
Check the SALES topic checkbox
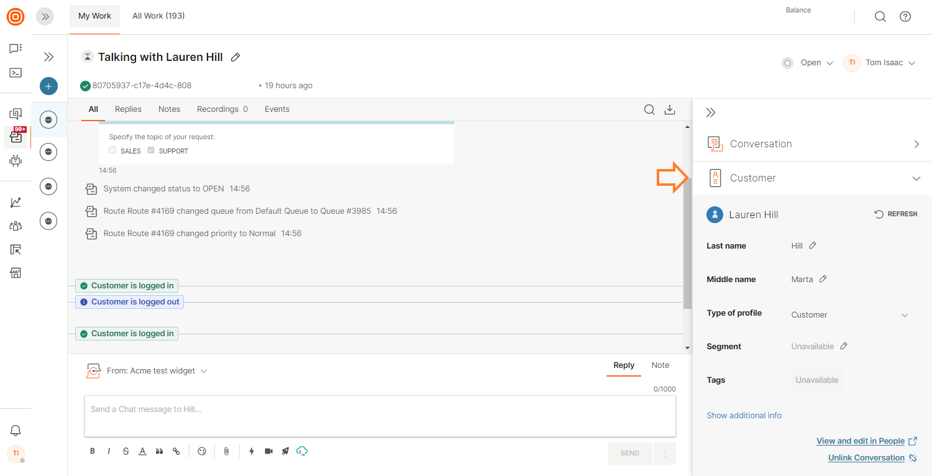click(112, 150)
